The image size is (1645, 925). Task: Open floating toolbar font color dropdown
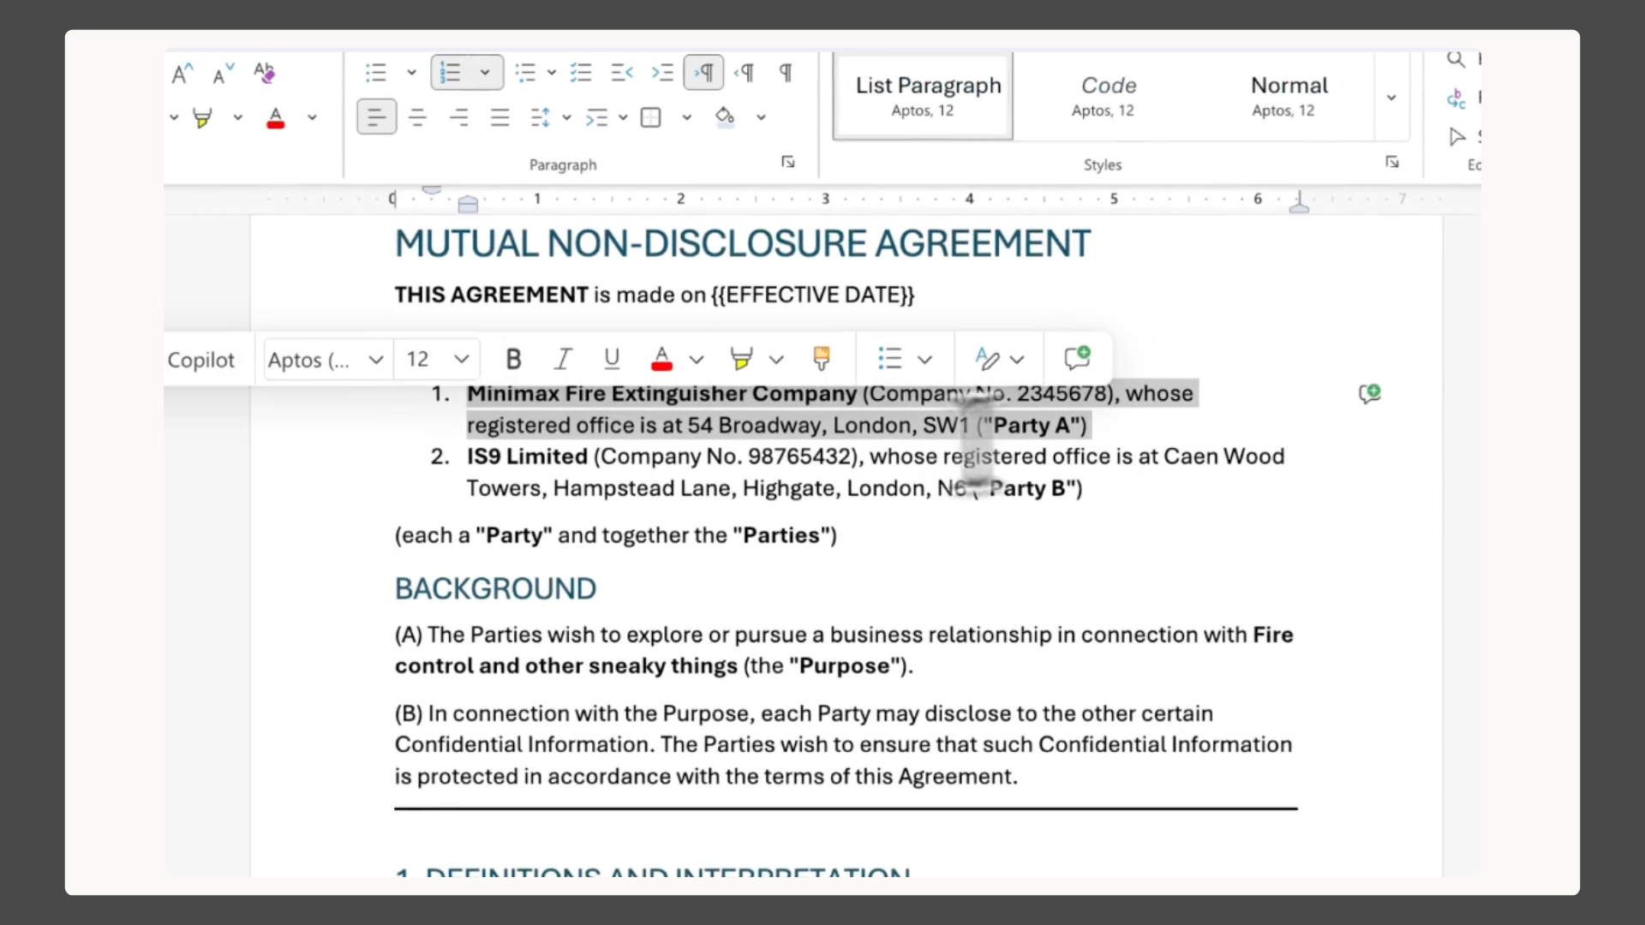click(697, 360)
